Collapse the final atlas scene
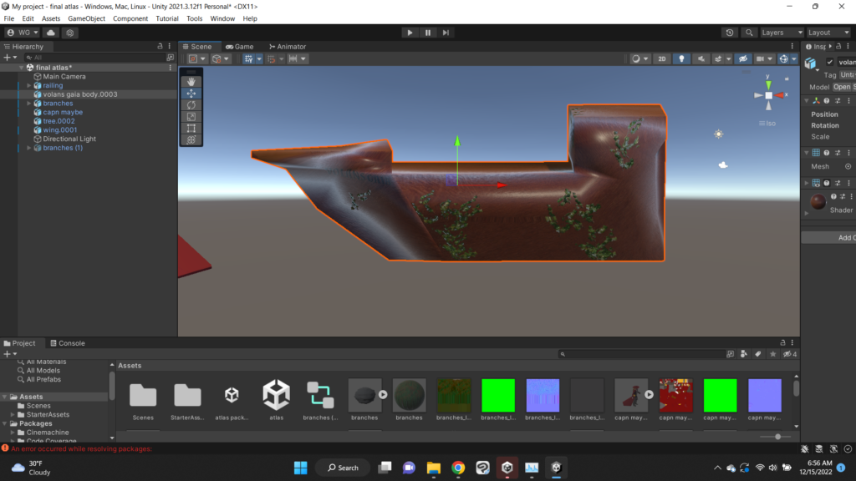Screen dimensions: 856x481 point(21,68)
